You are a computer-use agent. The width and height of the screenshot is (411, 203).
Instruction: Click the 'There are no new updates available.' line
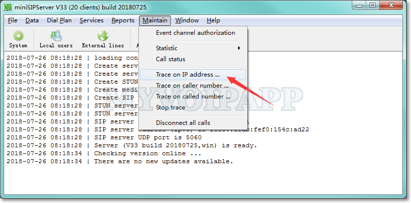[x=120, y=161]
